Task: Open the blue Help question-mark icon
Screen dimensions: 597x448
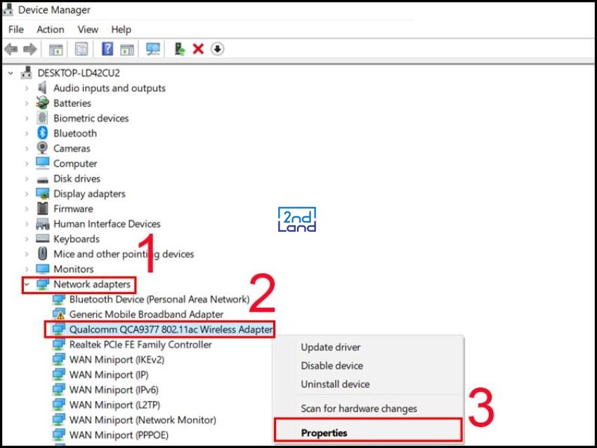Action: point(107,48)
